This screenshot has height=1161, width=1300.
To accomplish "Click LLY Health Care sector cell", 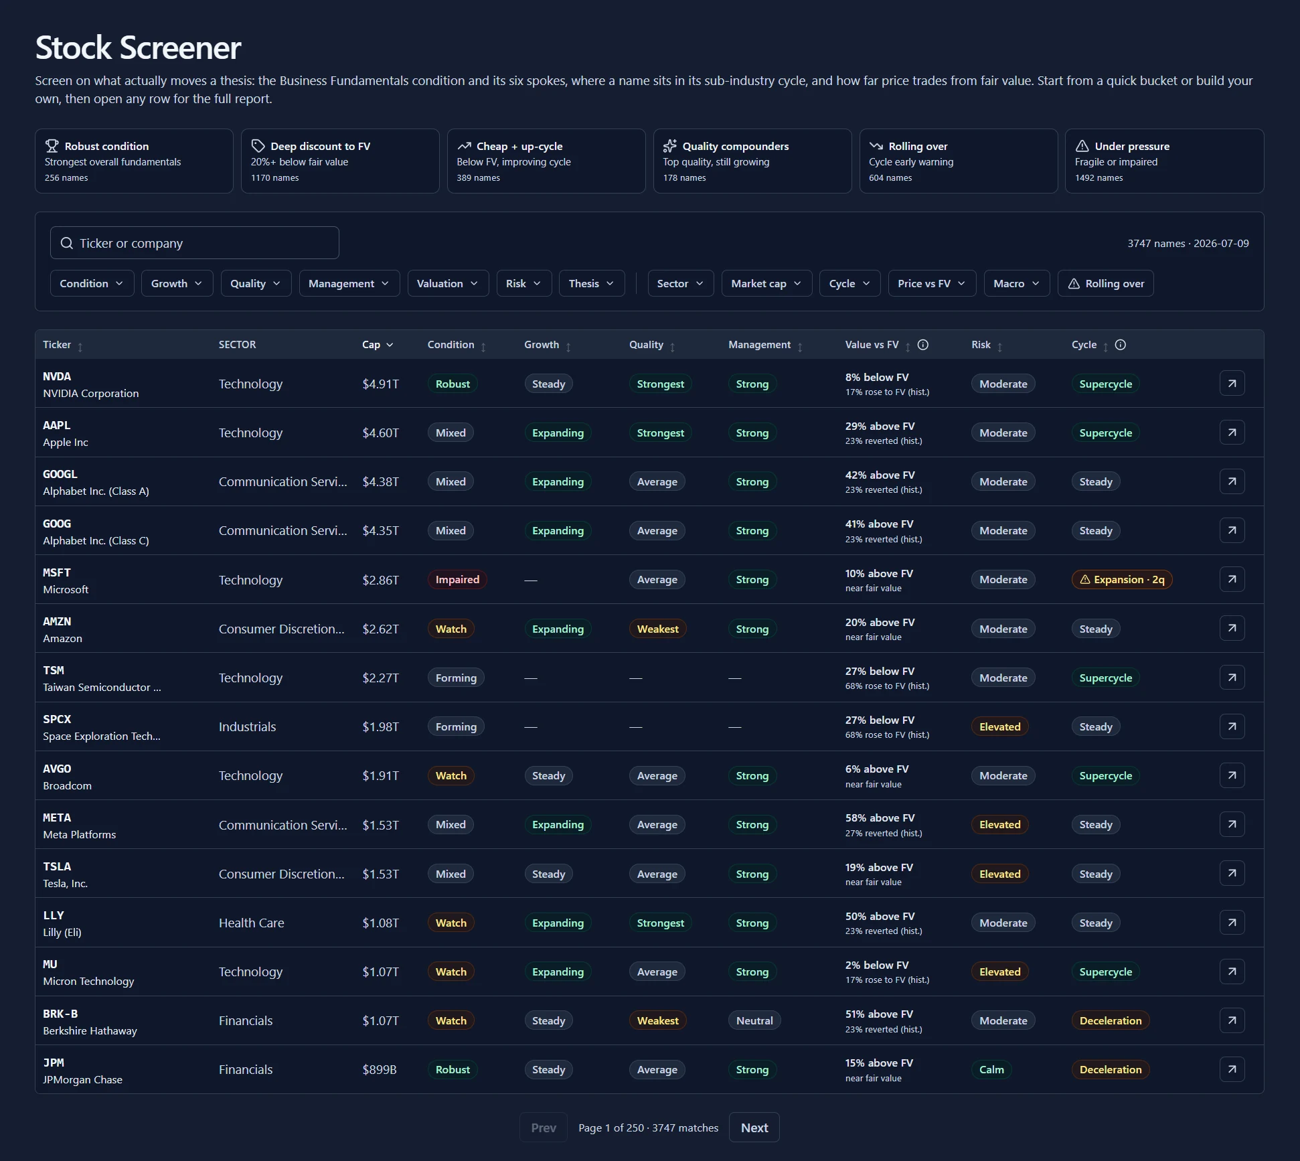I will (x=251, y=923).
